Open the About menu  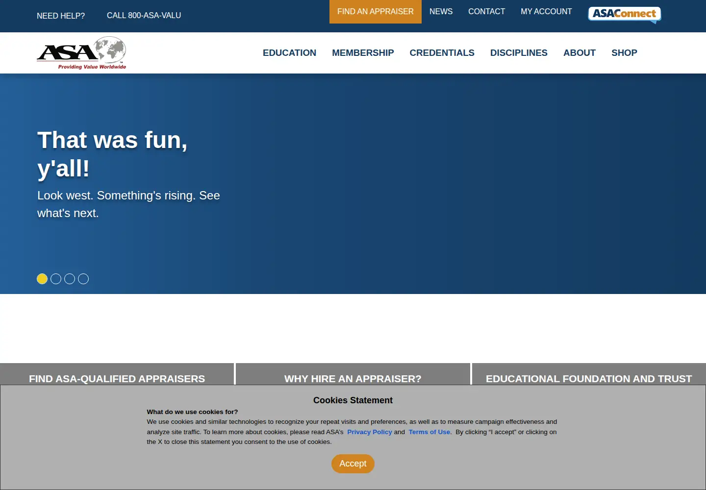click(580, 53)
